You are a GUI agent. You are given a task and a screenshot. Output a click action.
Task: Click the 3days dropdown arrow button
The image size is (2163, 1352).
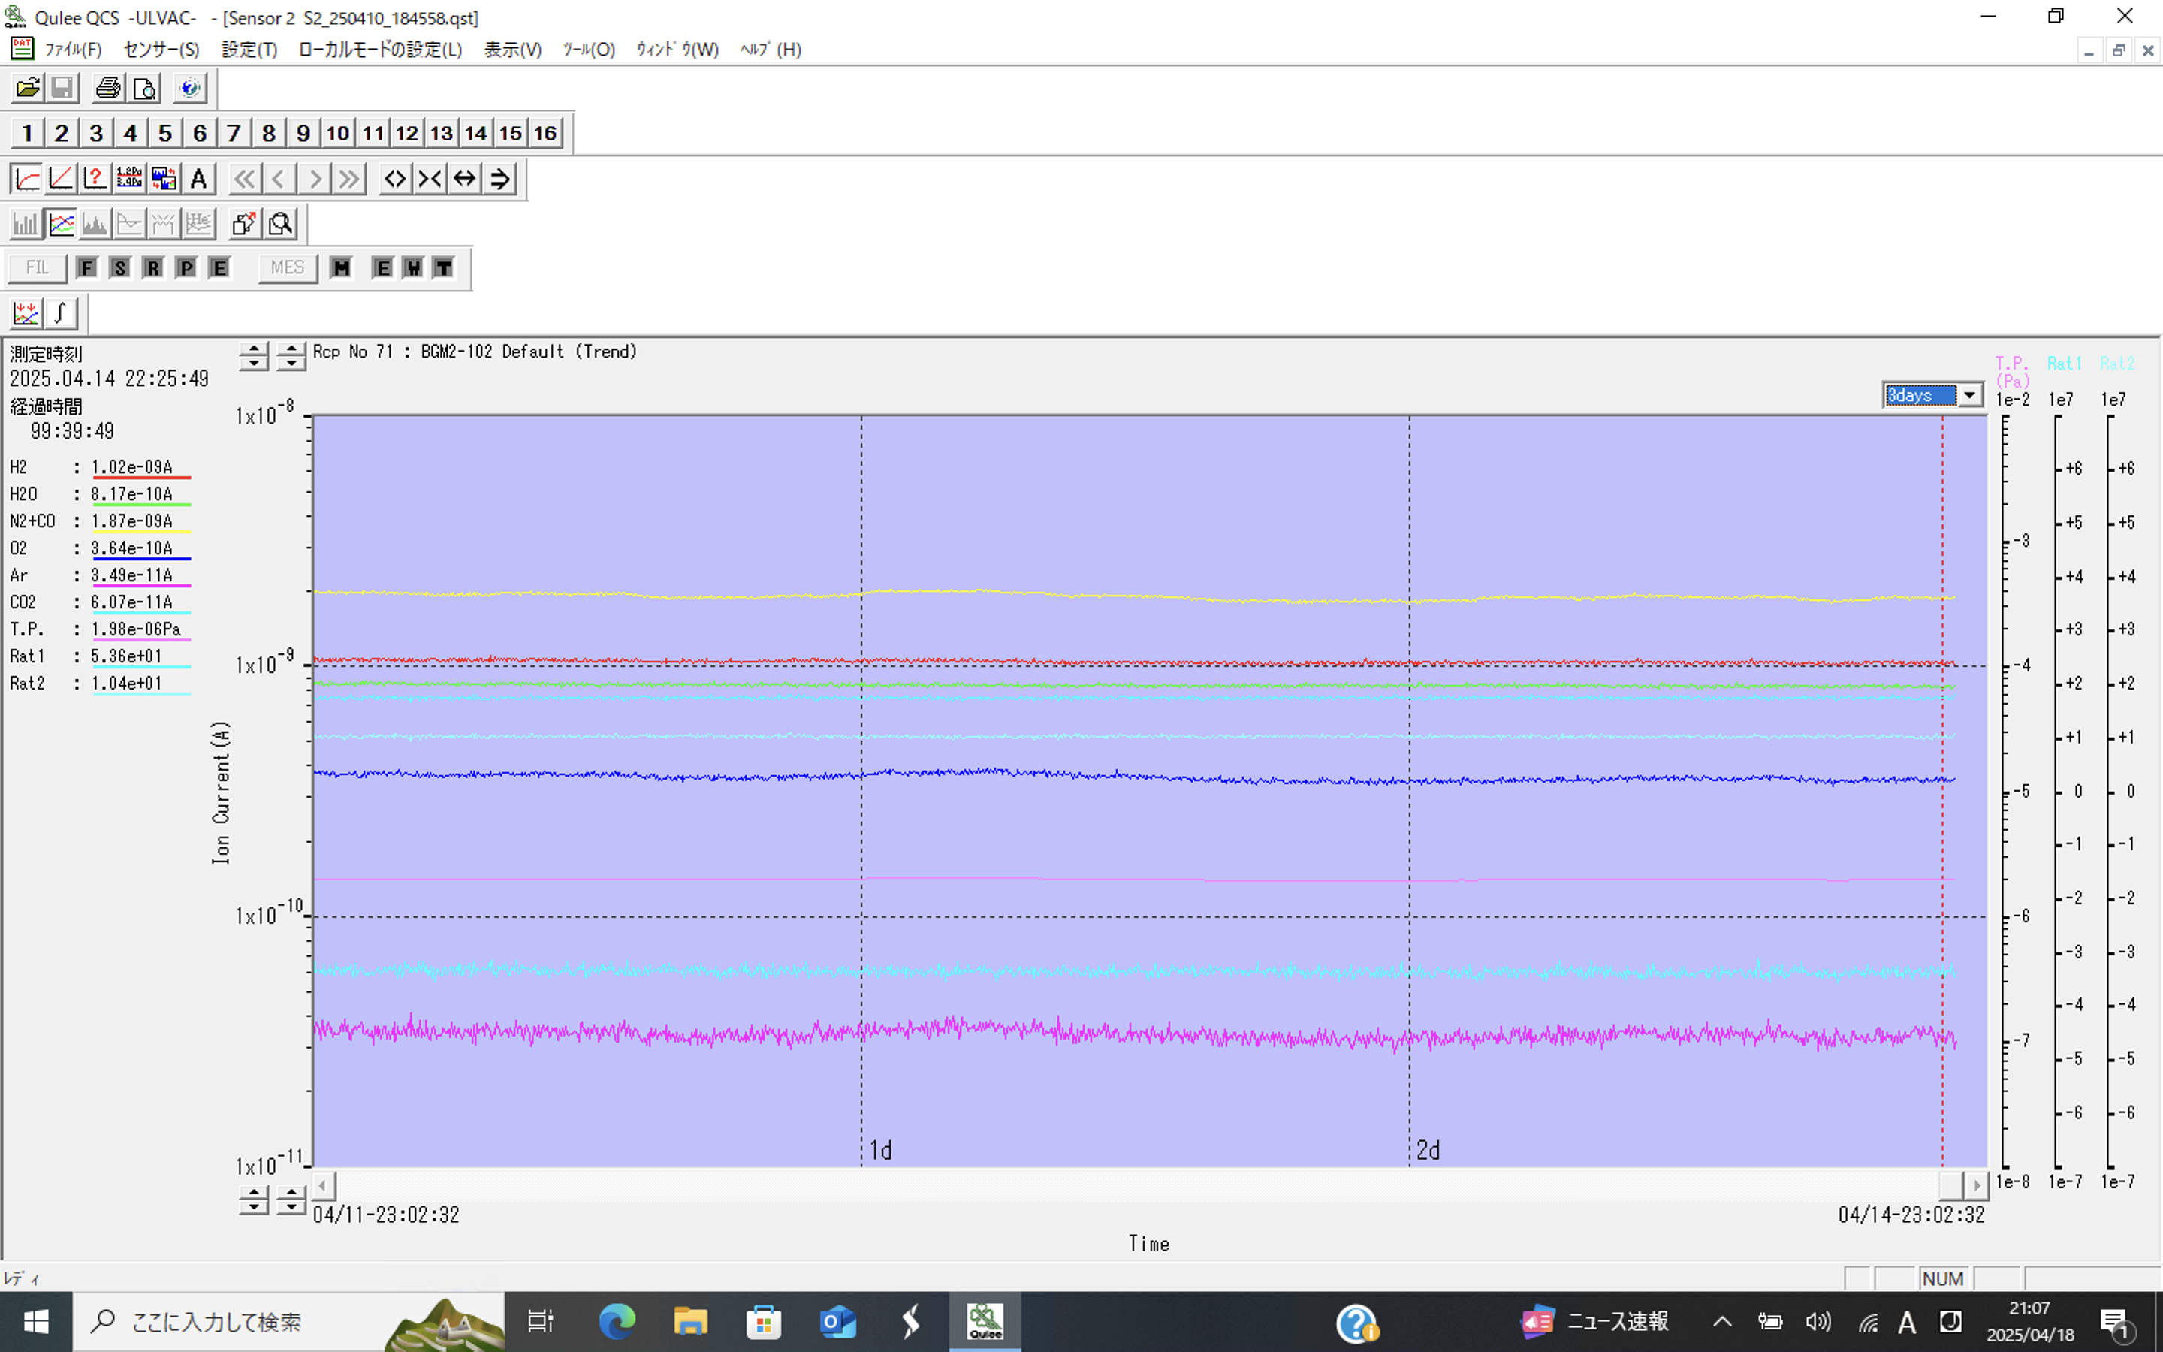[x=1969, y=394]
